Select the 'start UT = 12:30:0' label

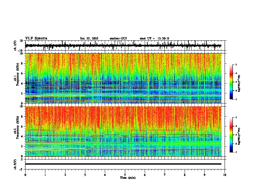click(x=154, y=38)
